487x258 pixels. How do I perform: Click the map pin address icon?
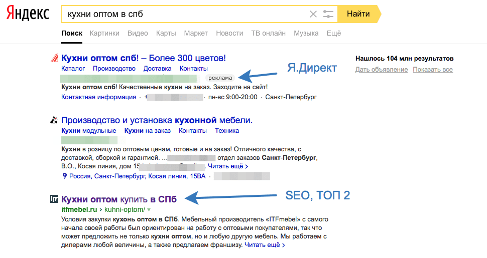pyautogui.click(x=65, y=176)
